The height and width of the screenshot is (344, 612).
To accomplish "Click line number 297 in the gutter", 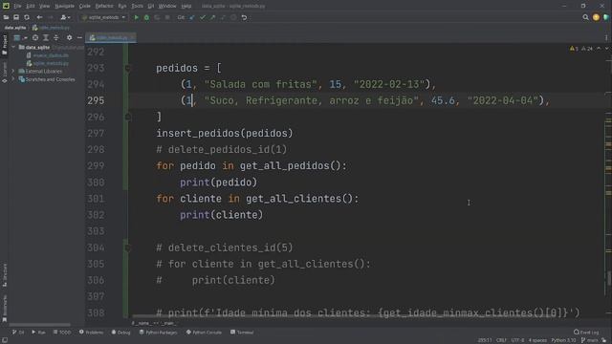I will pos(96,134).
